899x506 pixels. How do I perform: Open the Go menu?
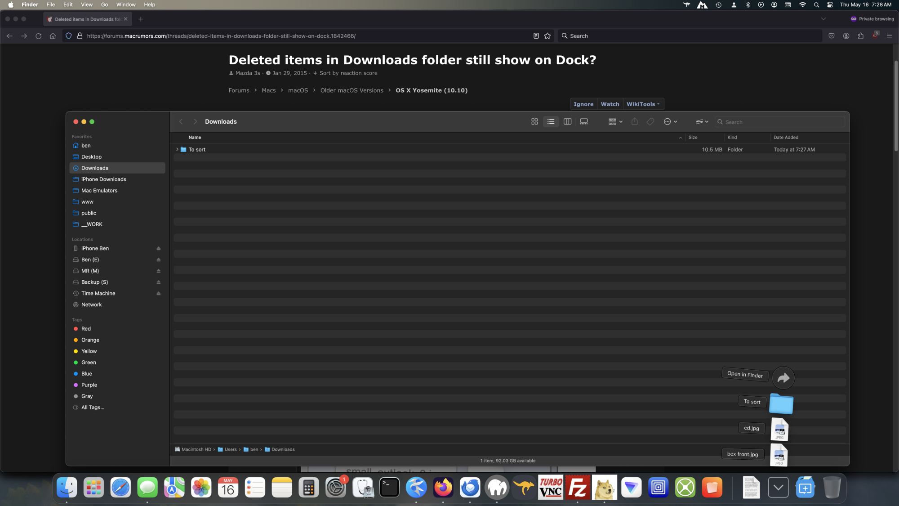pos(104,4)
